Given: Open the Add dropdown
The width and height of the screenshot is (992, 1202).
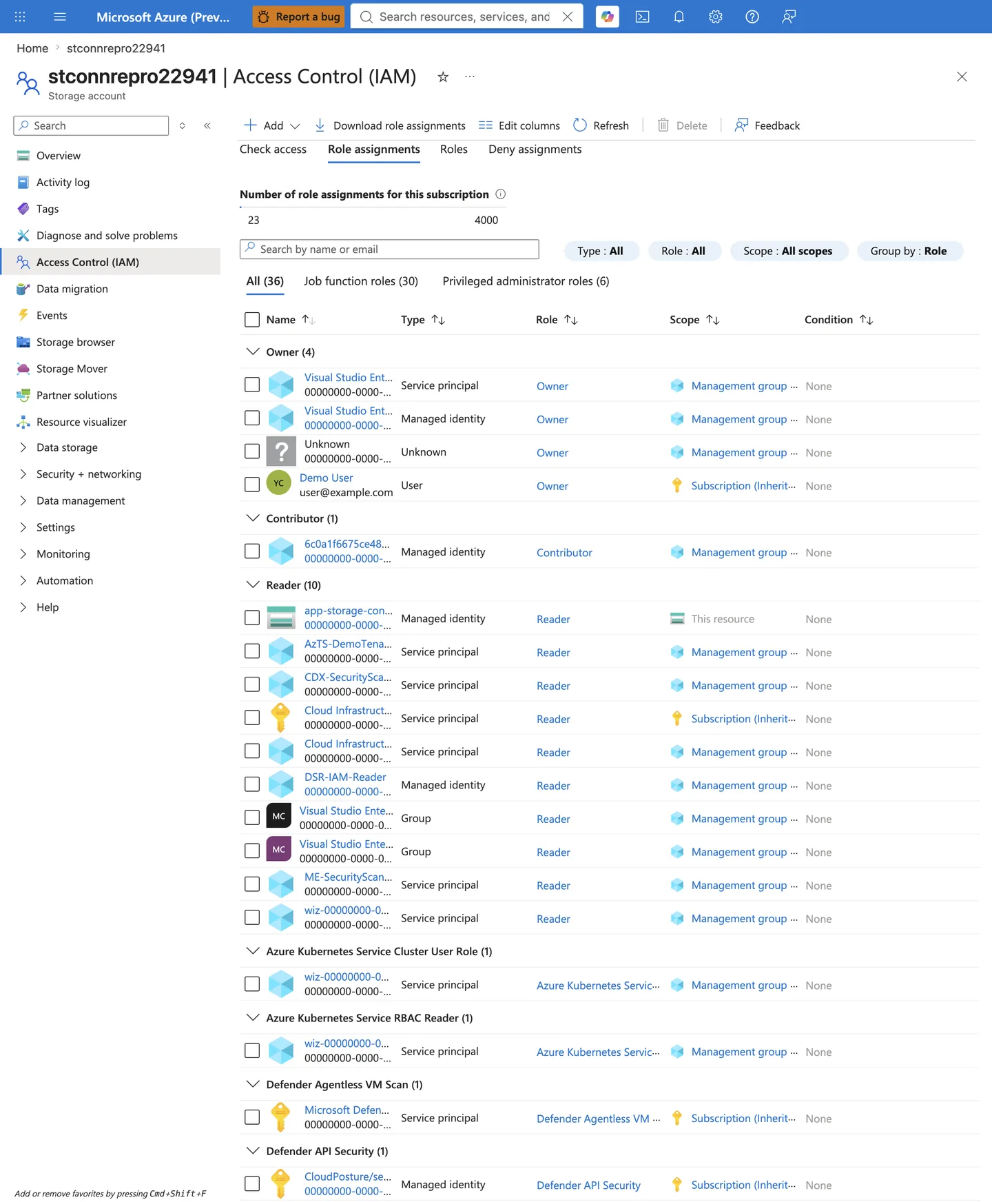Looking at the screenshot, I should 272,125.
